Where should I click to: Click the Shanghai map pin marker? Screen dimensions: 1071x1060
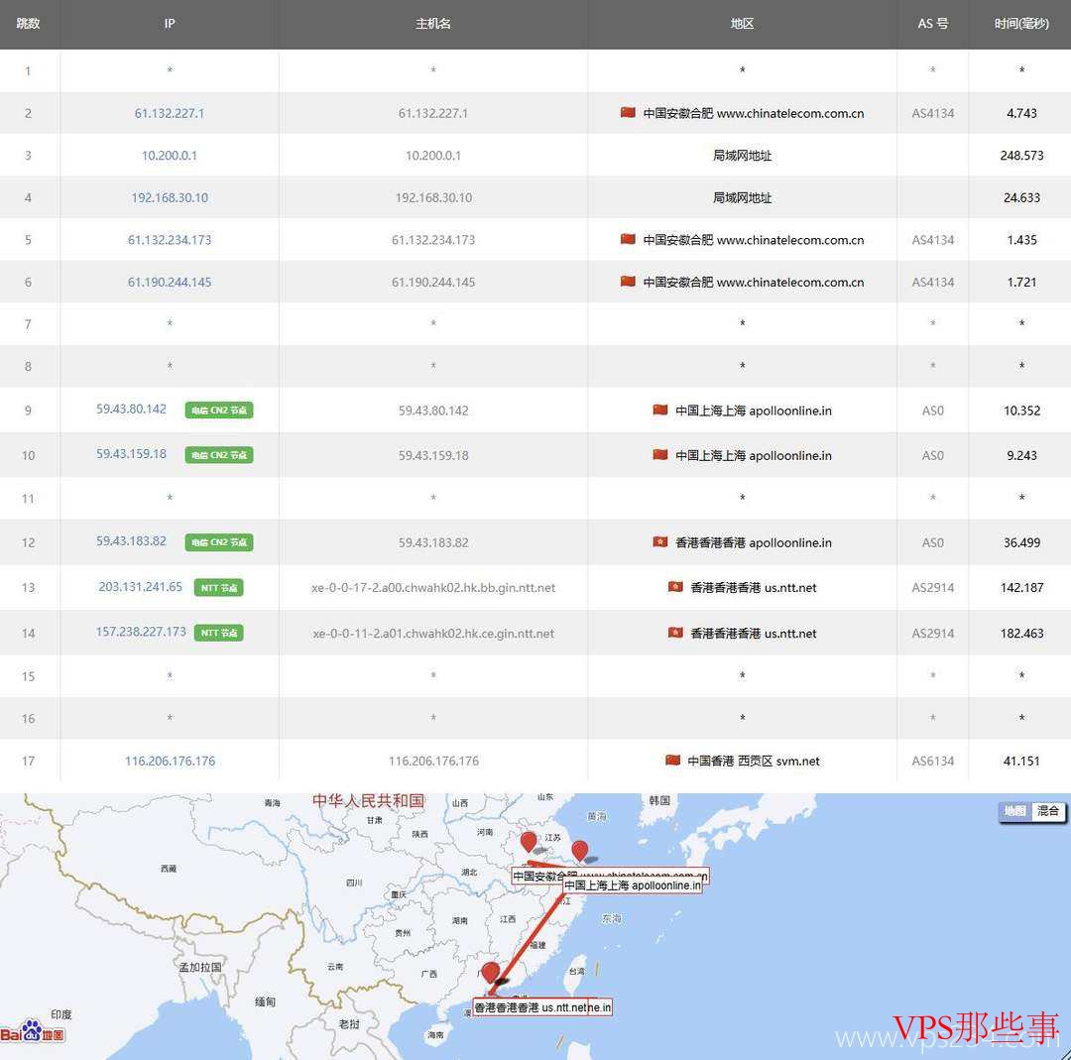point(579,851)
